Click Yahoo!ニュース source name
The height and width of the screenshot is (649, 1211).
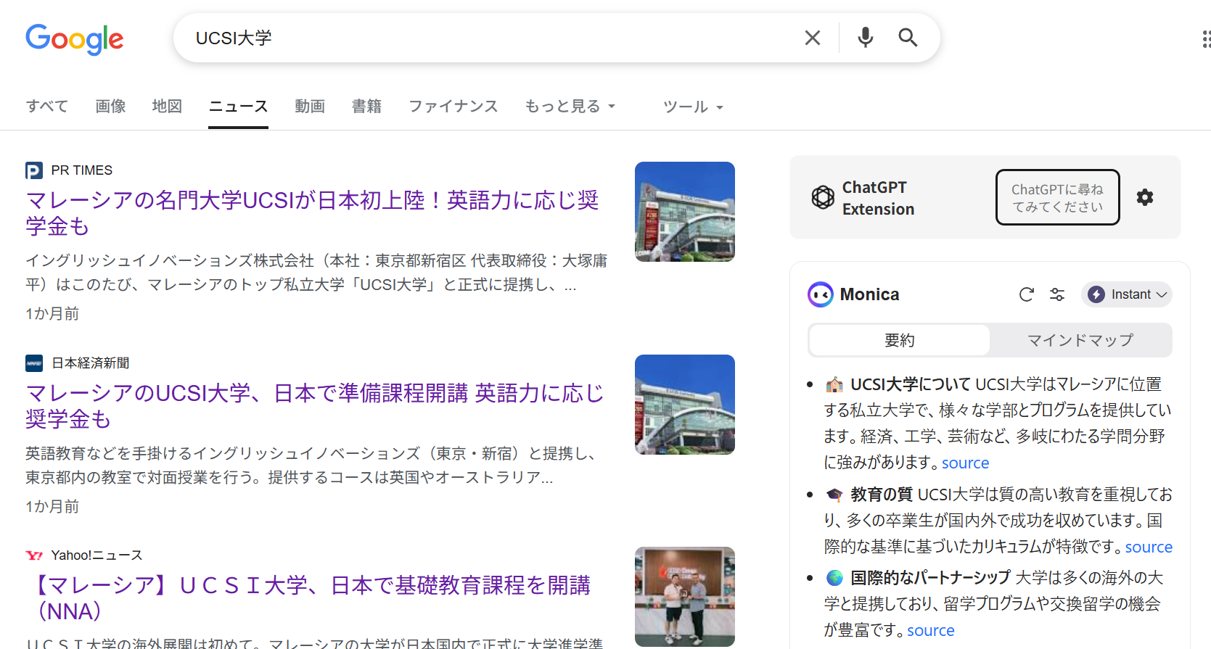(x=97, y=555)
